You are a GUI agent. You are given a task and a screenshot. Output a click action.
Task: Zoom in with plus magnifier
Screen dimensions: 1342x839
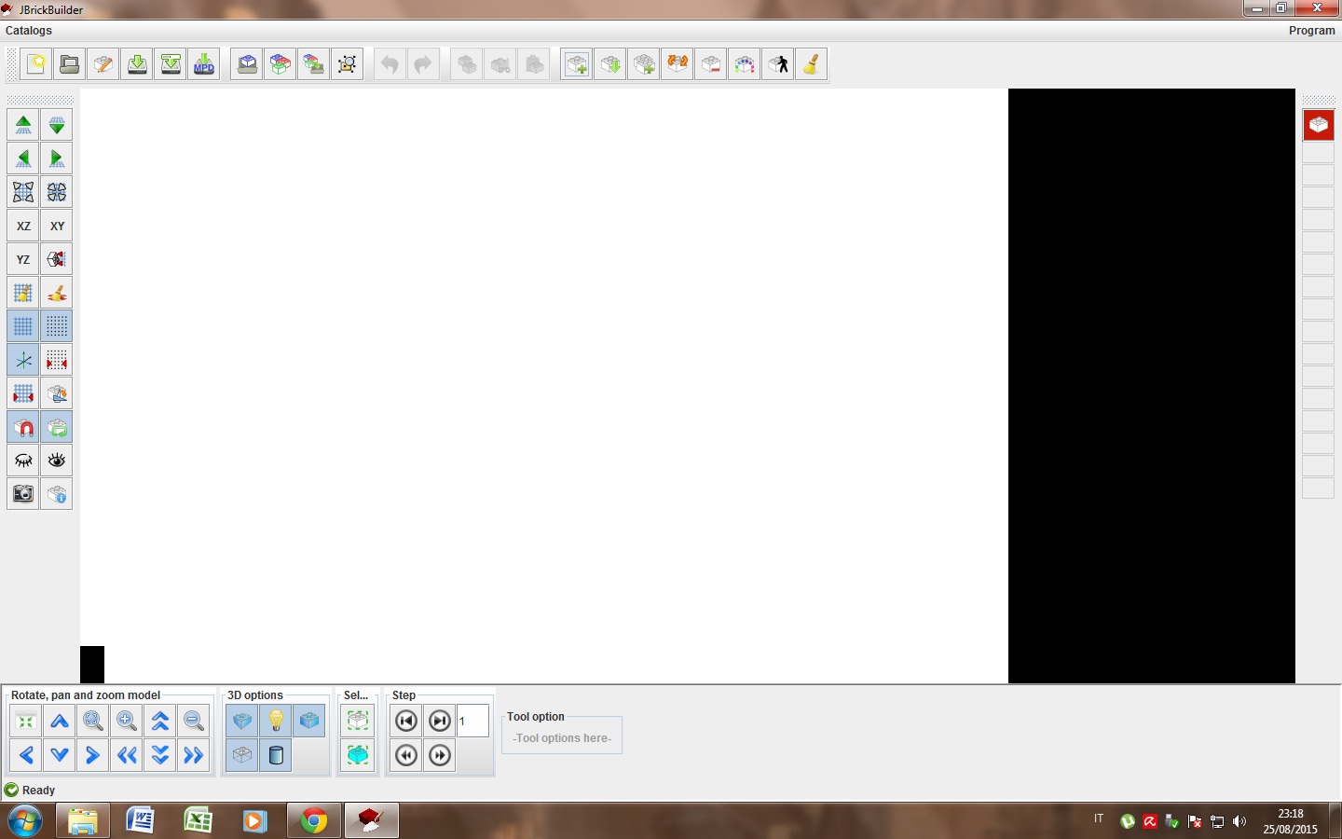click(x=127, y=722)
